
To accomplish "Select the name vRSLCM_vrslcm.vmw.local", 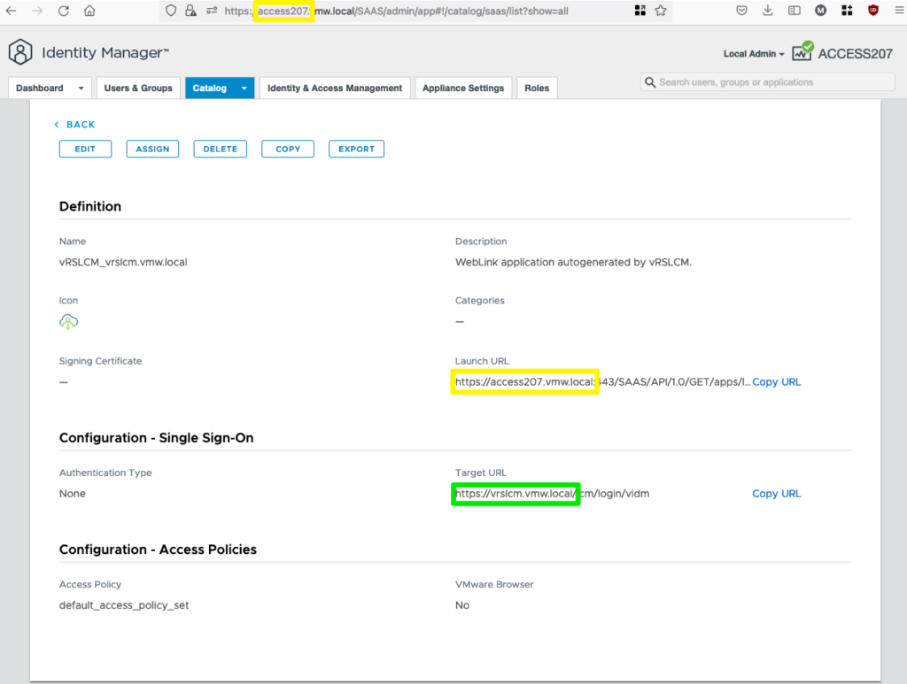I will click(x=123, y=262).
